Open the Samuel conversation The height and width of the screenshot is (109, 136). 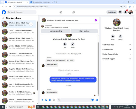click(x=18, y=101)
